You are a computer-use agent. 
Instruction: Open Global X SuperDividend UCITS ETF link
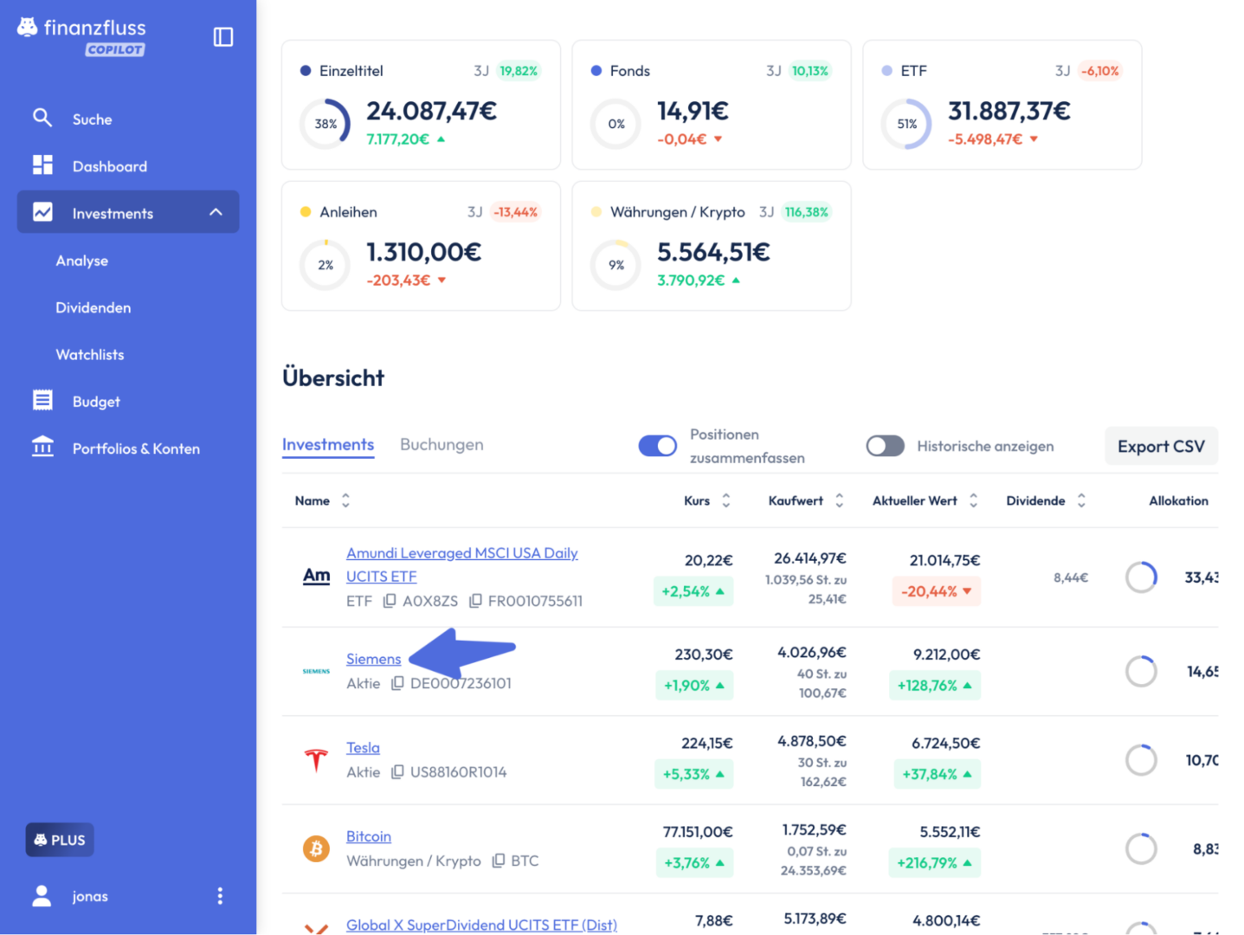point(481,925)
